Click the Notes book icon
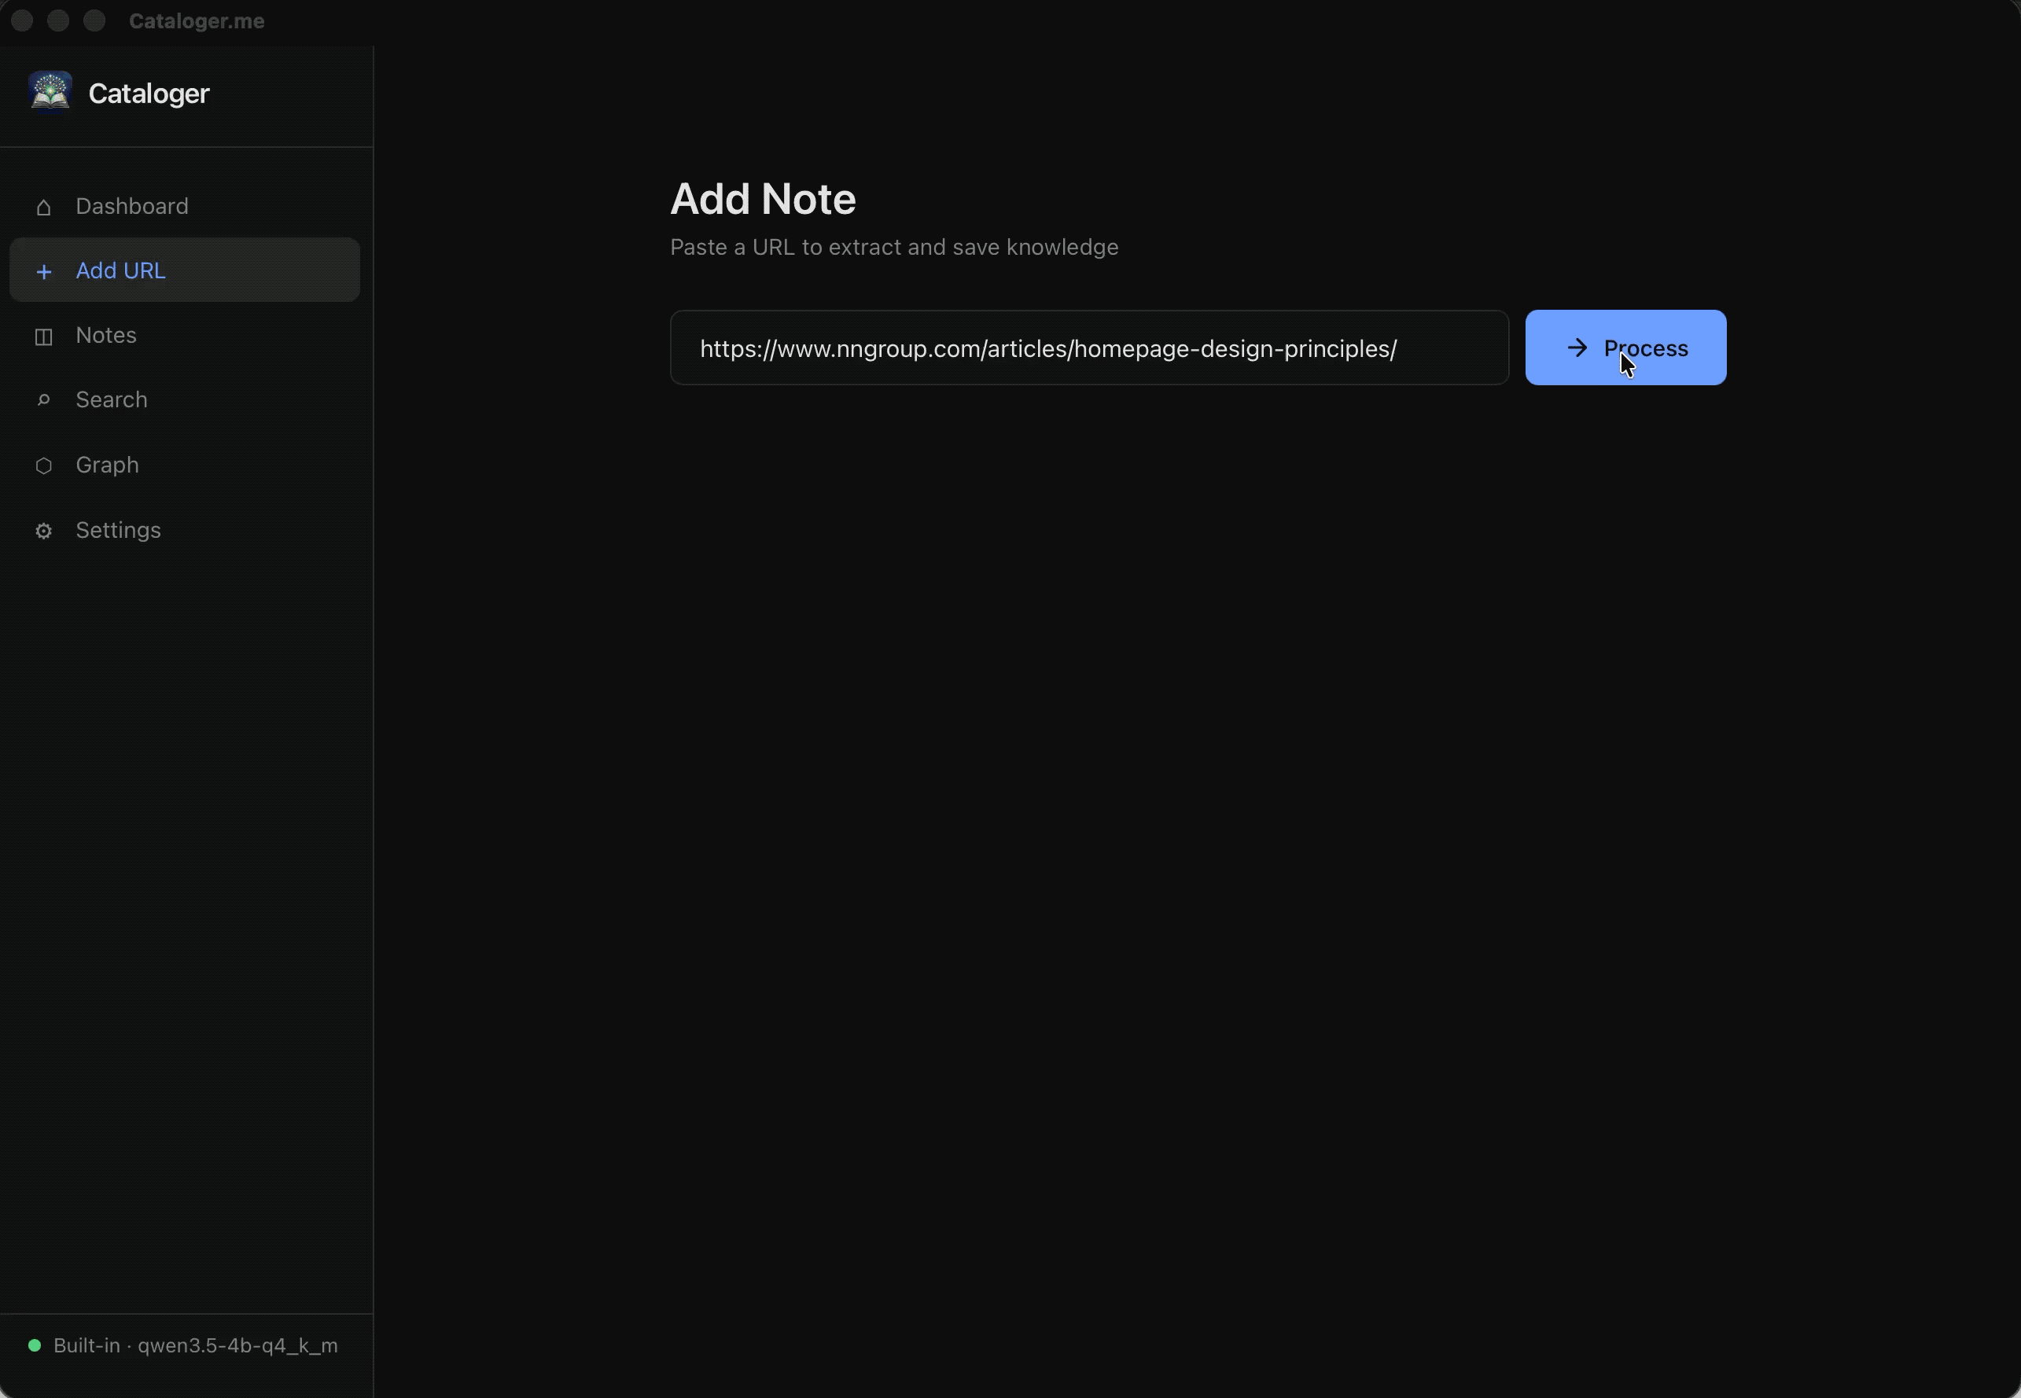 tap(44, 337)
